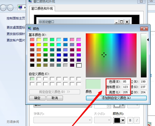The height and width of the screenshot is (126, 155).
Task: Choose the light green custom color swatch
Action: tap(32, 79)
